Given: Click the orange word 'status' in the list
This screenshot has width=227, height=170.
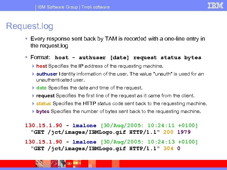Looking at the screenshot, I should click(44, 104).
